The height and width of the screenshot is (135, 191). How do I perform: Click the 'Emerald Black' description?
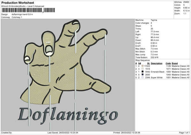[x=158, y=72]
